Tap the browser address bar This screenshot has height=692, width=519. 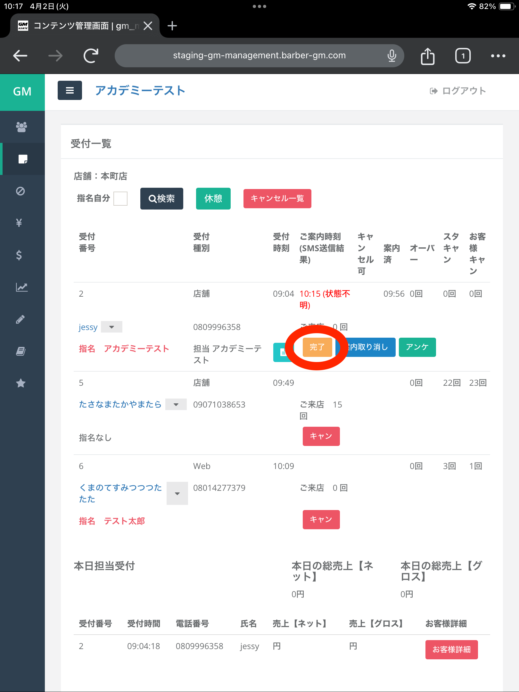coord(259,56)
